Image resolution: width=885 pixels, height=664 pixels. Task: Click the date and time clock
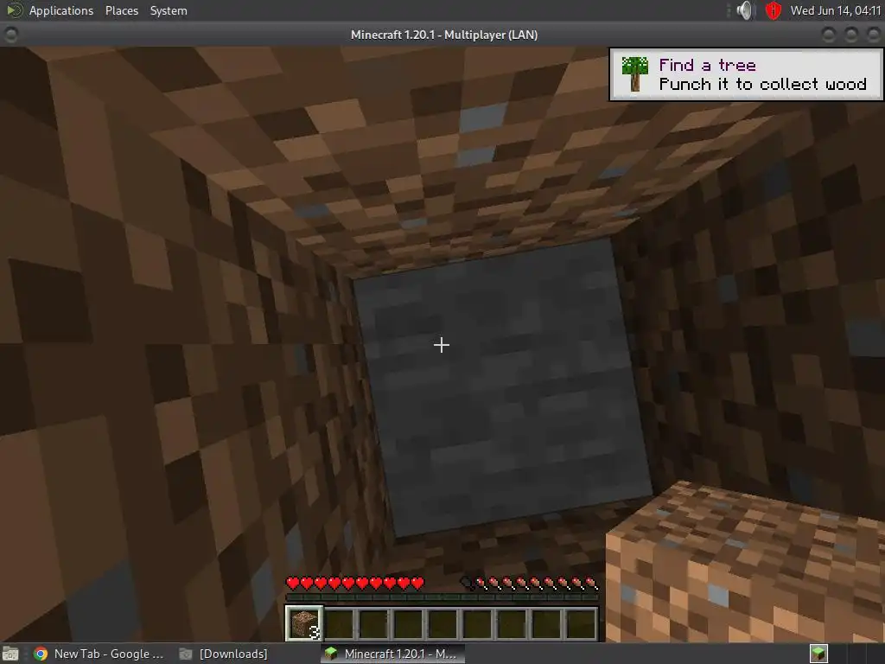(836, 10)
